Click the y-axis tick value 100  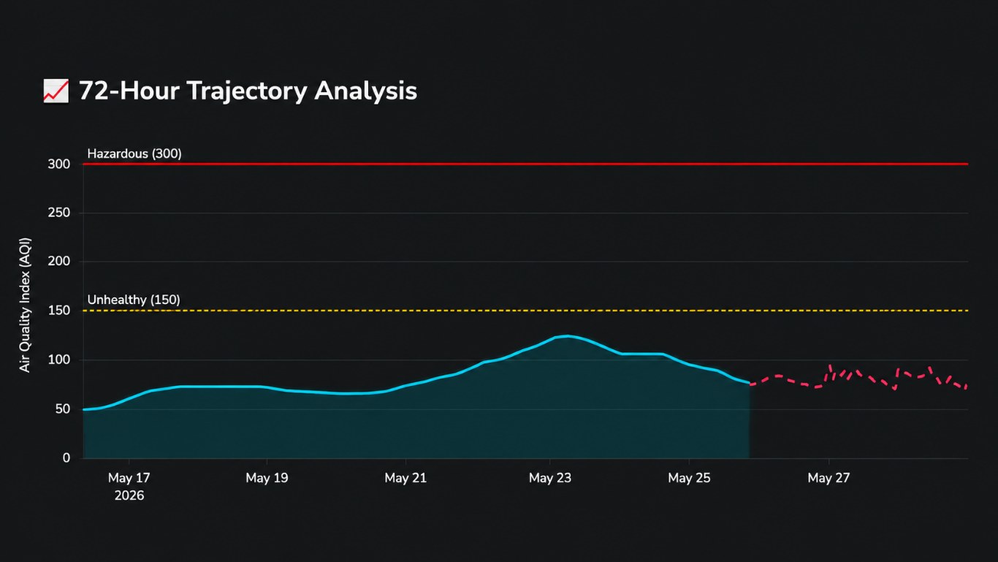click(60, 360)
